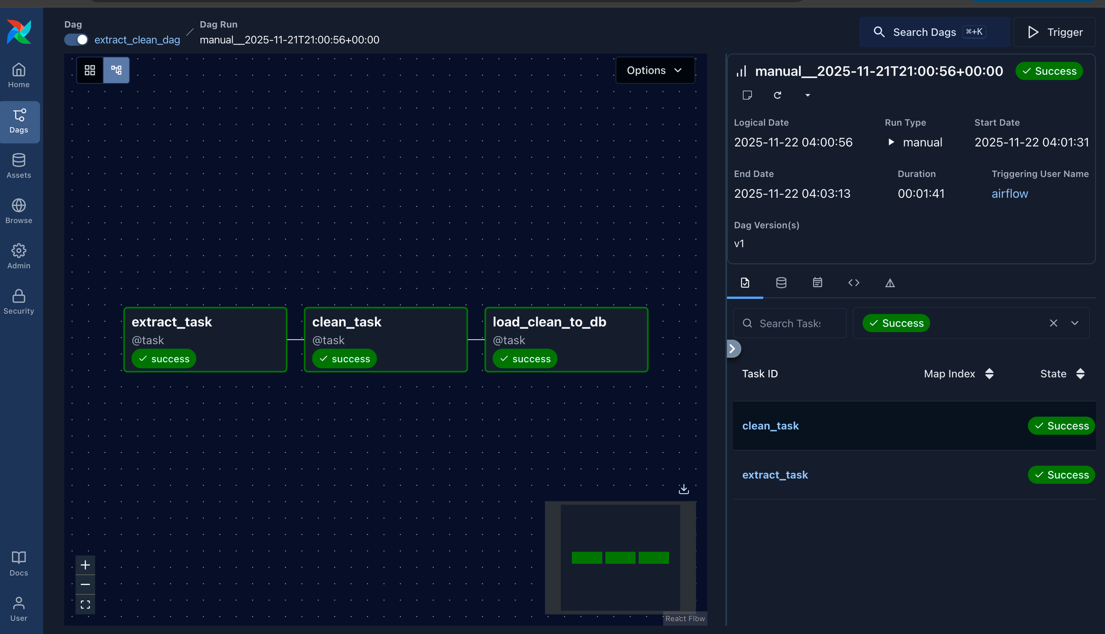This screenshot has width=1105, height=634.
Task: Open the Admin gear menu
Action: pos(19,256)
